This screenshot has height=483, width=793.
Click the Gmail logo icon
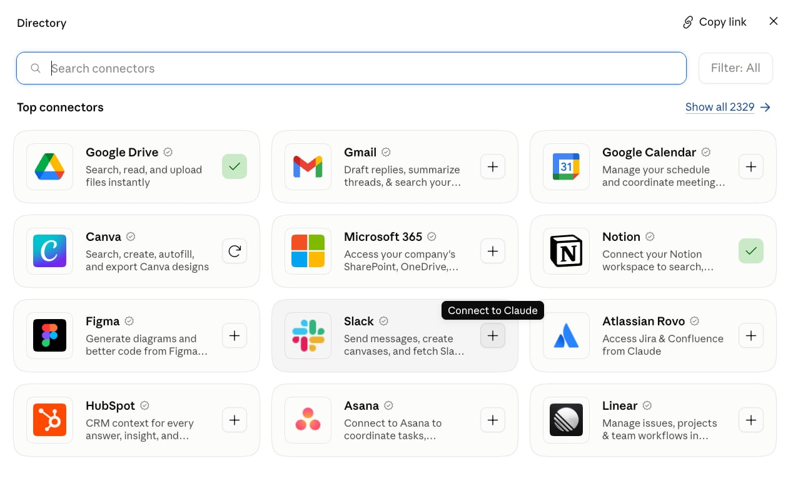coord(308,166)
